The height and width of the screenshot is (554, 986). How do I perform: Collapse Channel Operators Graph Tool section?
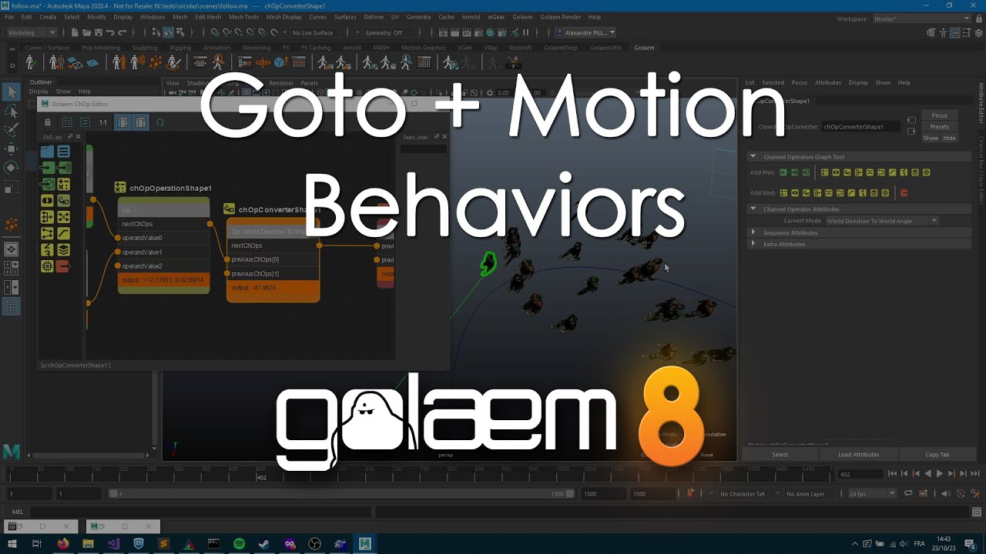click(x=753, y=157)
